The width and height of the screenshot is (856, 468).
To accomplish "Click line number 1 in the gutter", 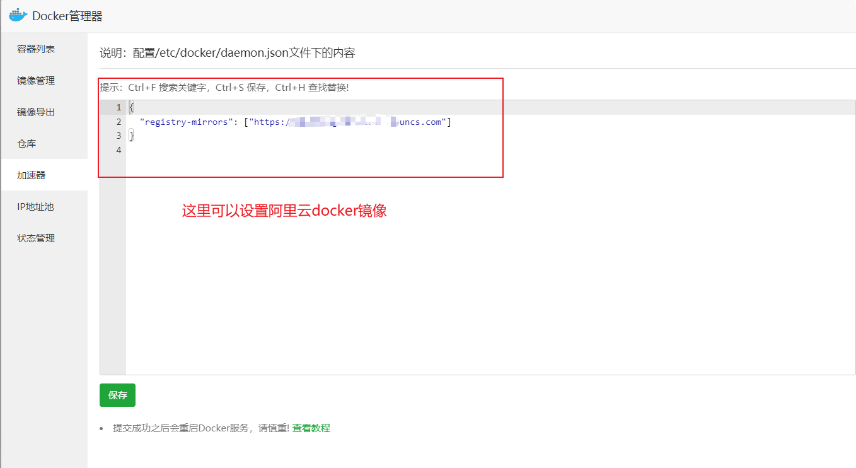I will coord(119,108).
